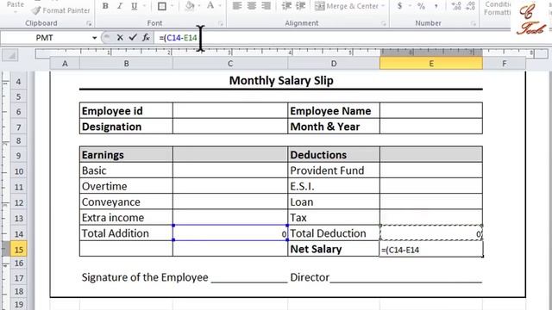Confirm formula with checkmark Enter icon
This screenshot has height=310, width=552.
coord(133,37)
